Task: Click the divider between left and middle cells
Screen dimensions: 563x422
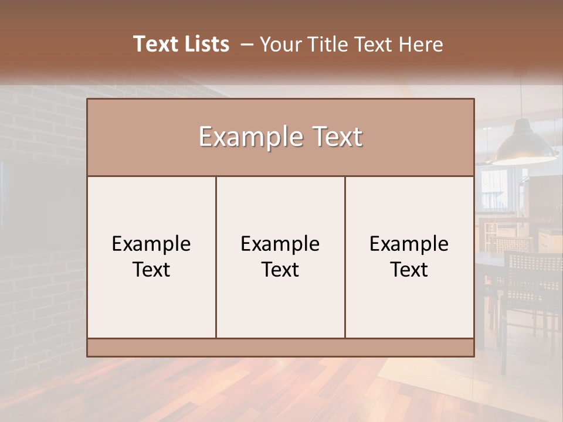Action: point(216,257)
